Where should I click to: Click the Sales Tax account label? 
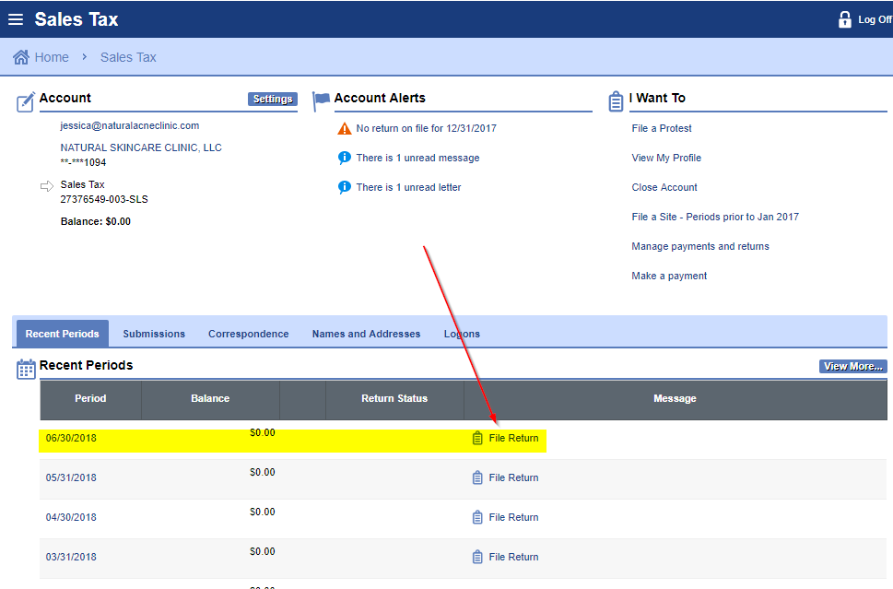[83, 184]
